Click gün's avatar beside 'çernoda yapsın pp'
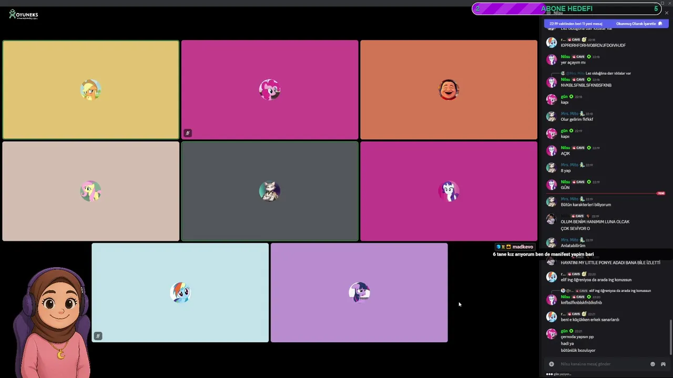The height and width of the screenshot is (378, 673). tap(552, 334)
